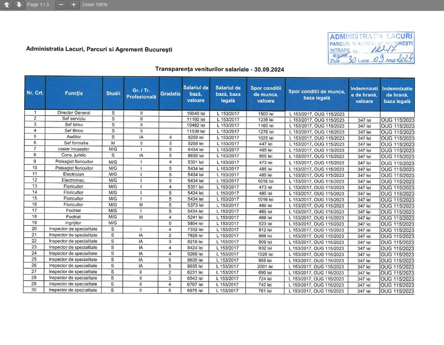
Task: Click the work bonus value '1160 lei'
Action: pyautogui.click(x=266, y=126)
